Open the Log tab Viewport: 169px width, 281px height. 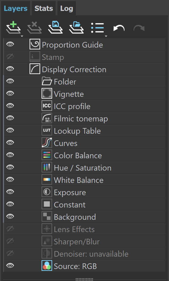click(67, 8)
